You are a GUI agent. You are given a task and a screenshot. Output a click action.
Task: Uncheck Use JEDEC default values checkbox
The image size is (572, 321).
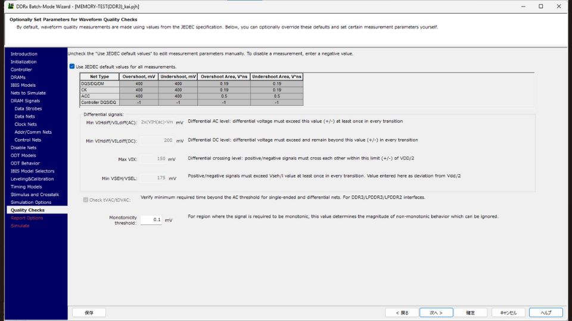coord(72,67)
